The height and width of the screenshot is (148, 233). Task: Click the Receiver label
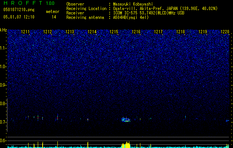coord(75,13)
